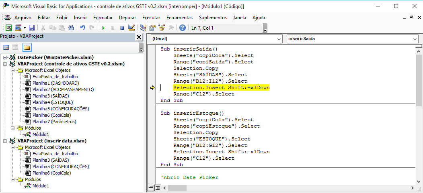Click the Cut scissors icon
Image resolution: width=423 pixels, height=193 pixels.
point(43,28)
